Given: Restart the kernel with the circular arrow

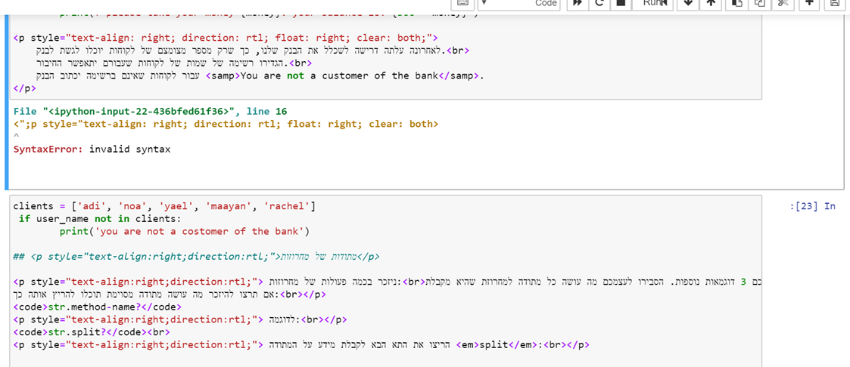Looking at the screenshot, I should [x=599, y=3].
